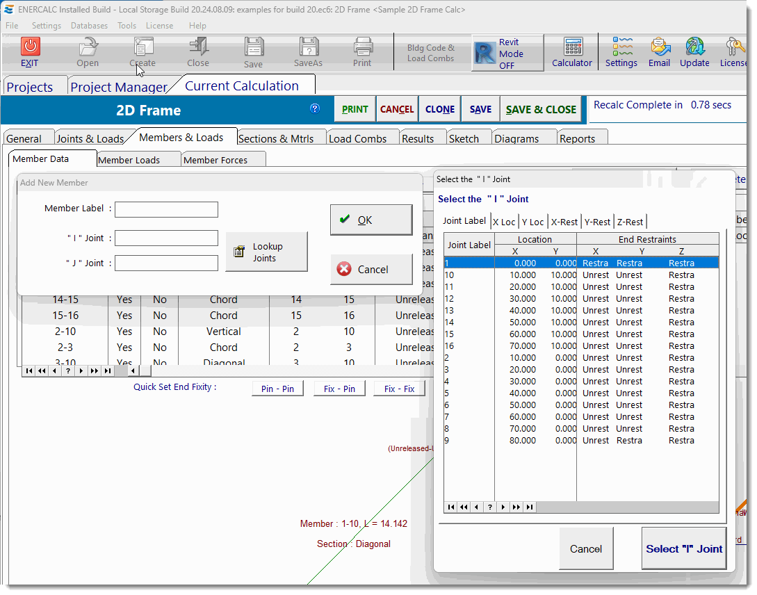Open the Databases menu

(x=89, y=26)
